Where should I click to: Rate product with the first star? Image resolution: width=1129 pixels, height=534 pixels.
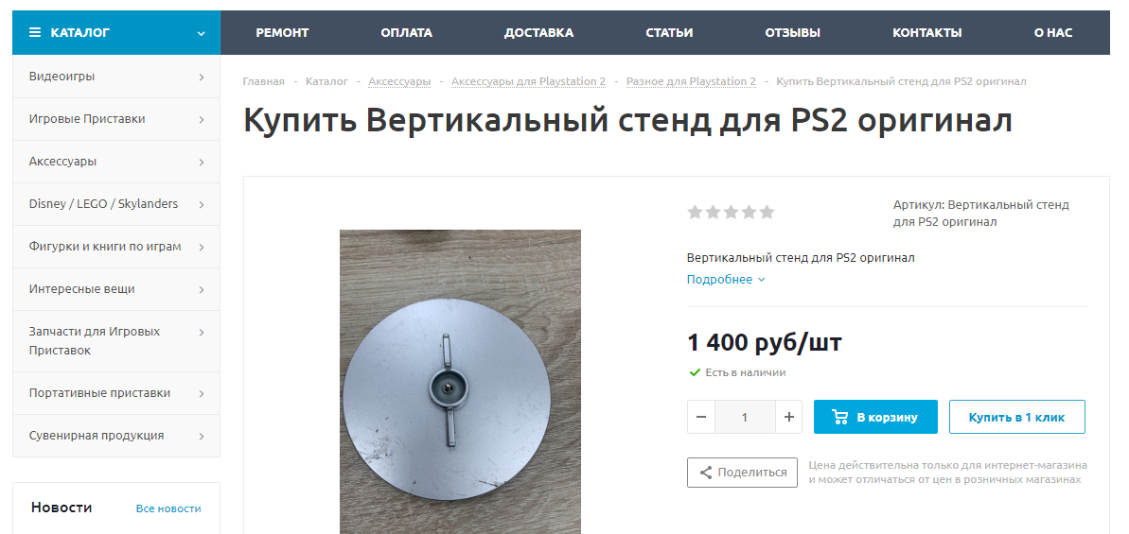[x=695, y=212]
